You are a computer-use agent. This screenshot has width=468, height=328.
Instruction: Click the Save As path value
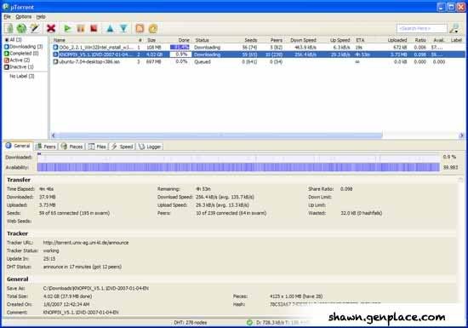tap(96, 288)
